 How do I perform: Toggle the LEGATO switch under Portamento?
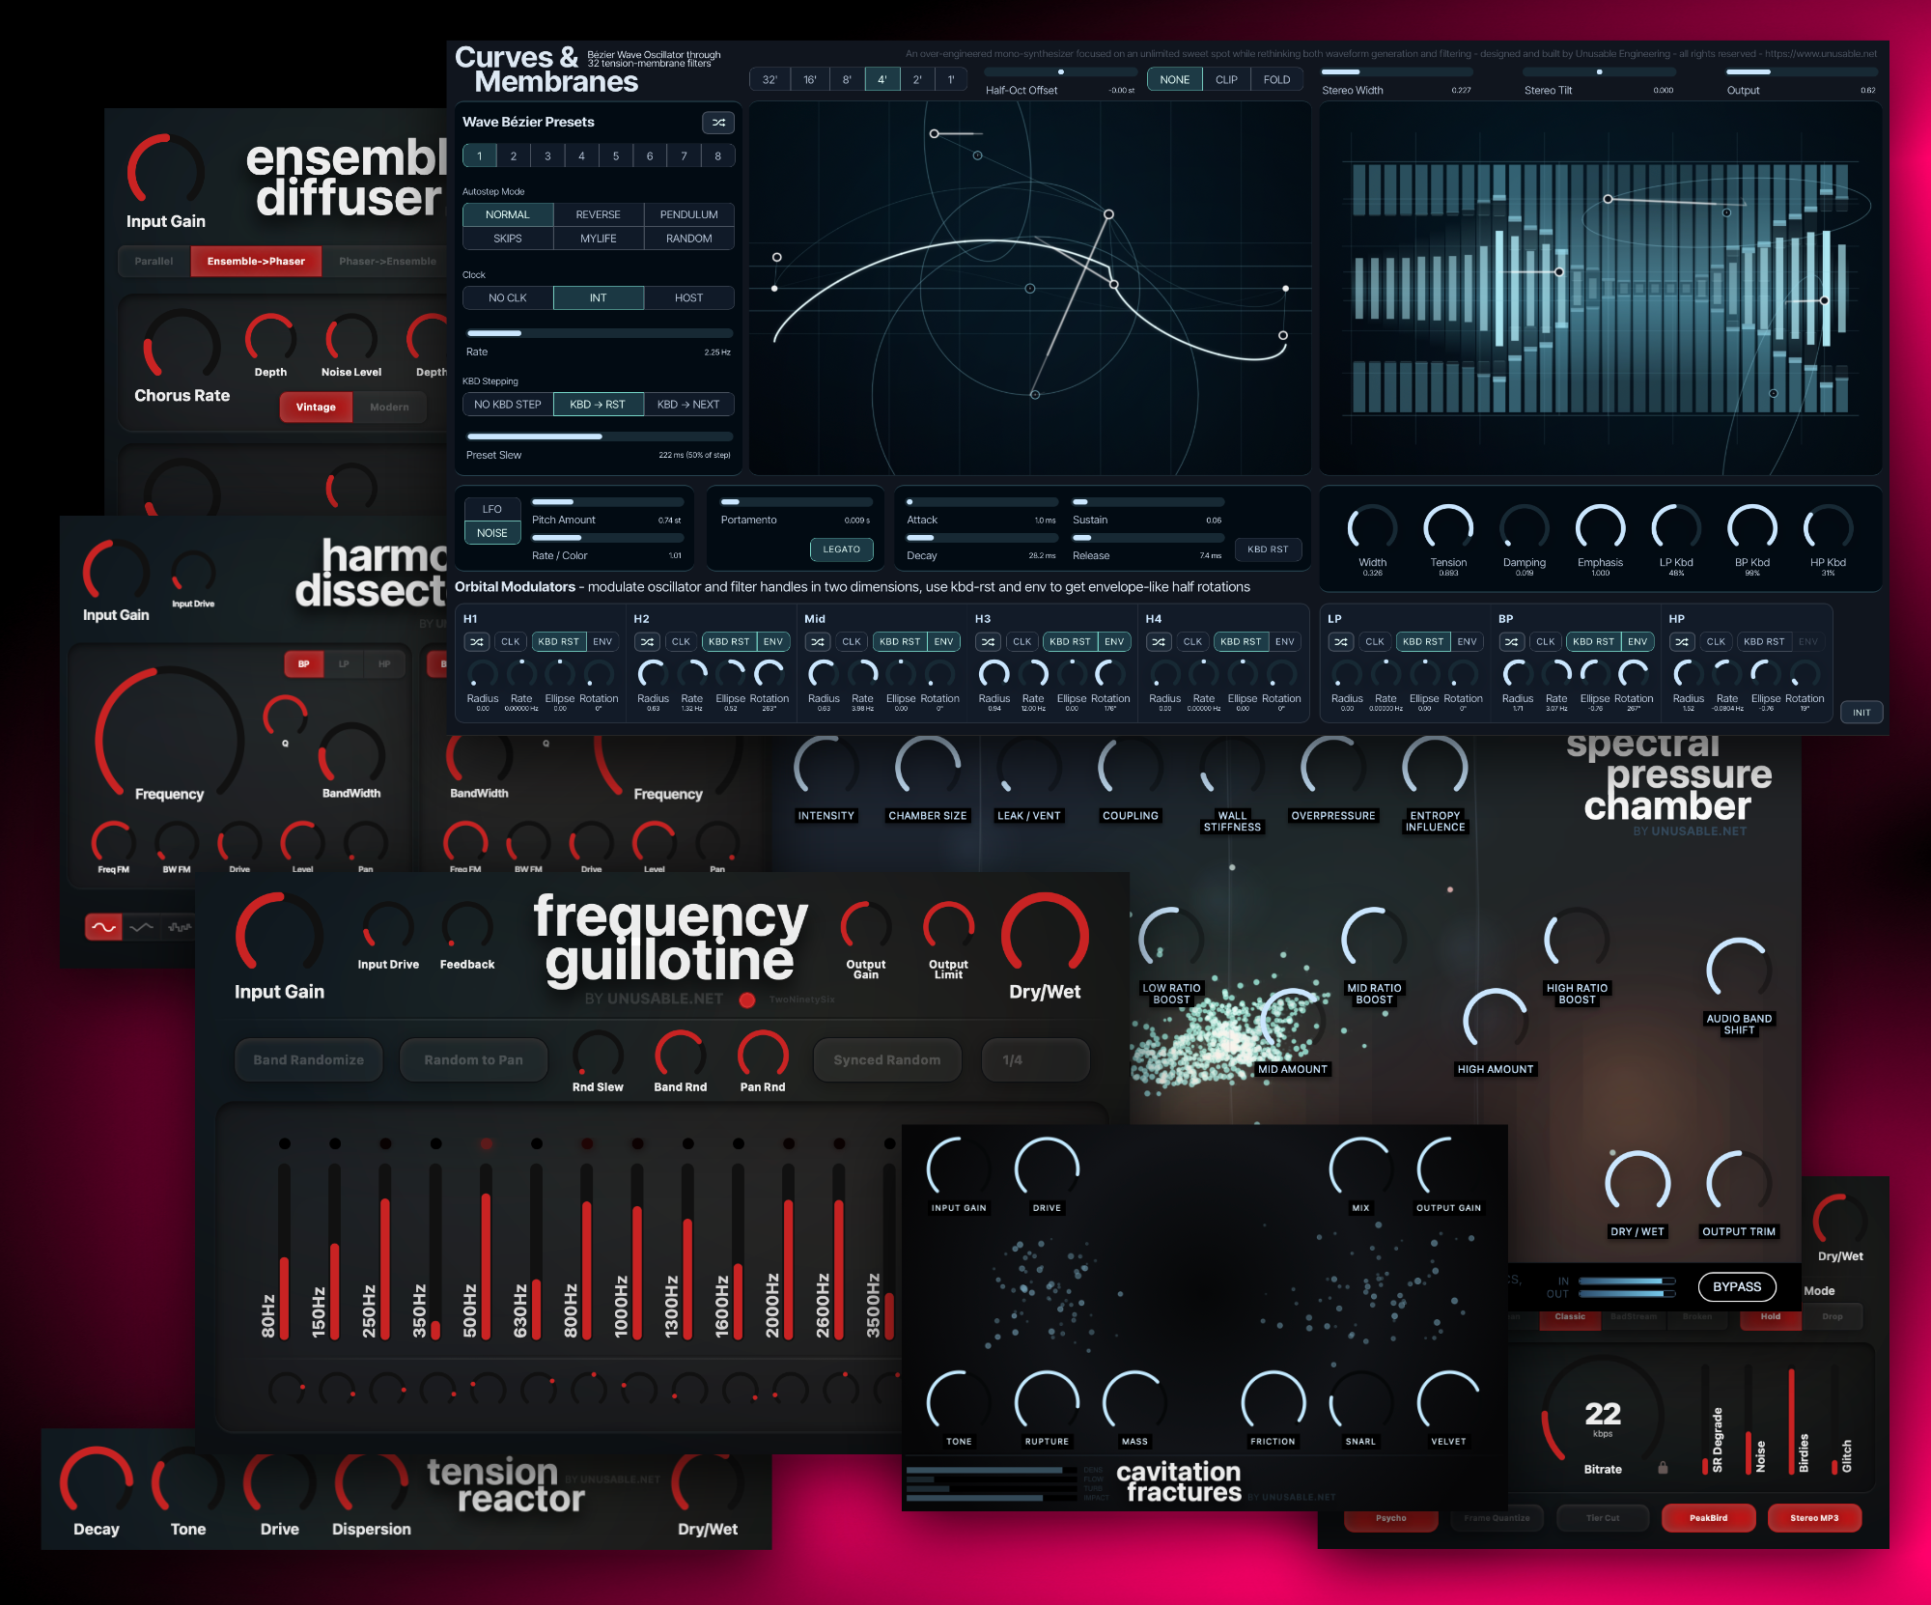(841, 549)
